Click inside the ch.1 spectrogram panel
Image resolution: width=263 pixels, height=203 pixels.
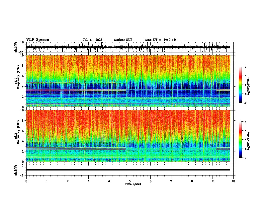point(128,81)
